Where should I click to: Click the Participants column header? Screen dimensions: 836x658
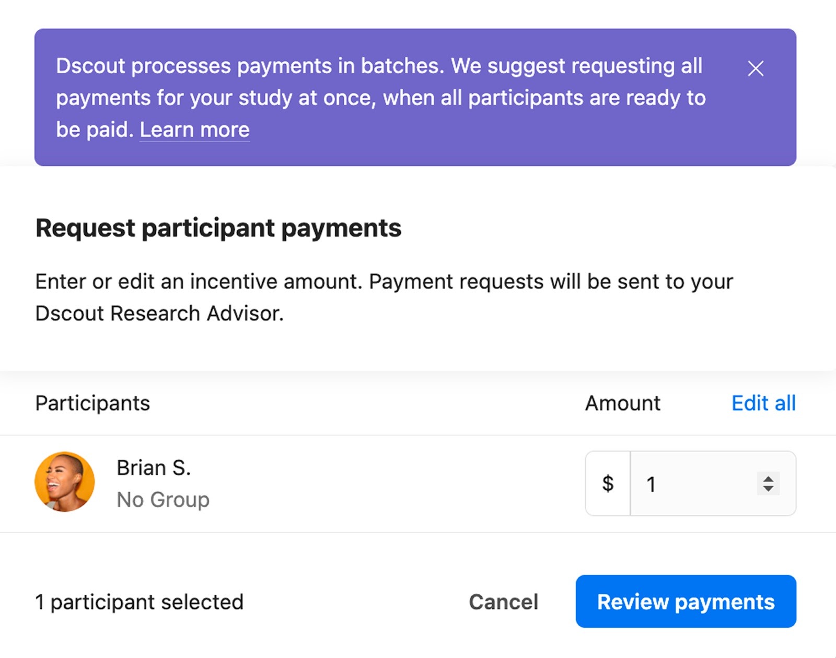(x=92, y=403)
